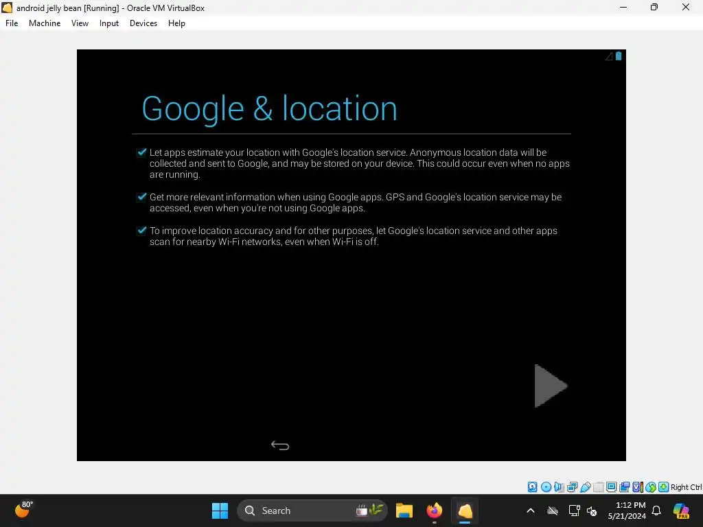Click the shared folders status icon
This screenshot has width=703, height=527.
598,487
